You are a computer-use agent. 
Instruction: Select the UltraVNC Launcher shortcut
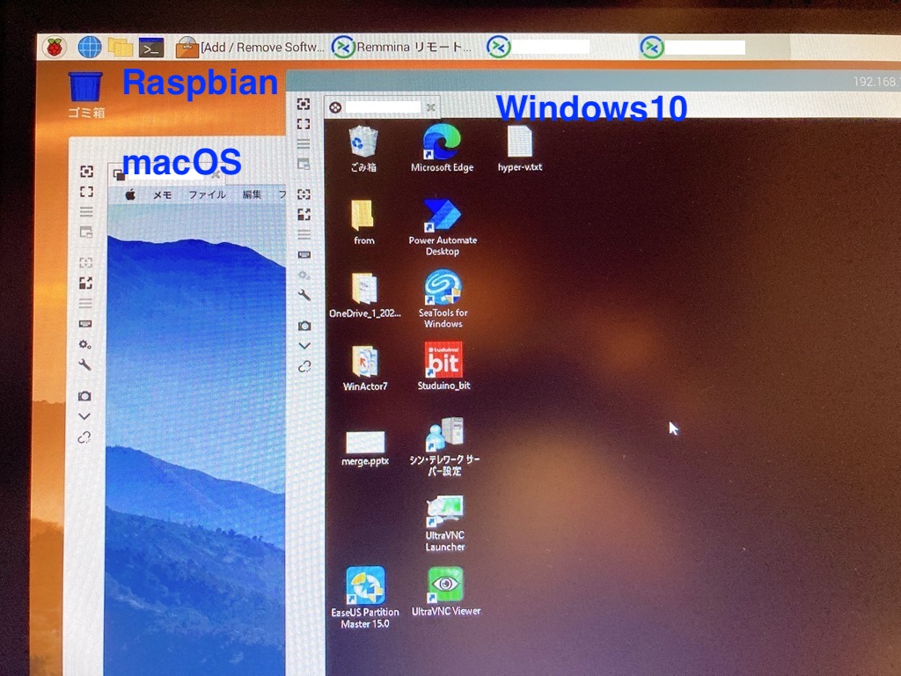(x=444, y=524)
